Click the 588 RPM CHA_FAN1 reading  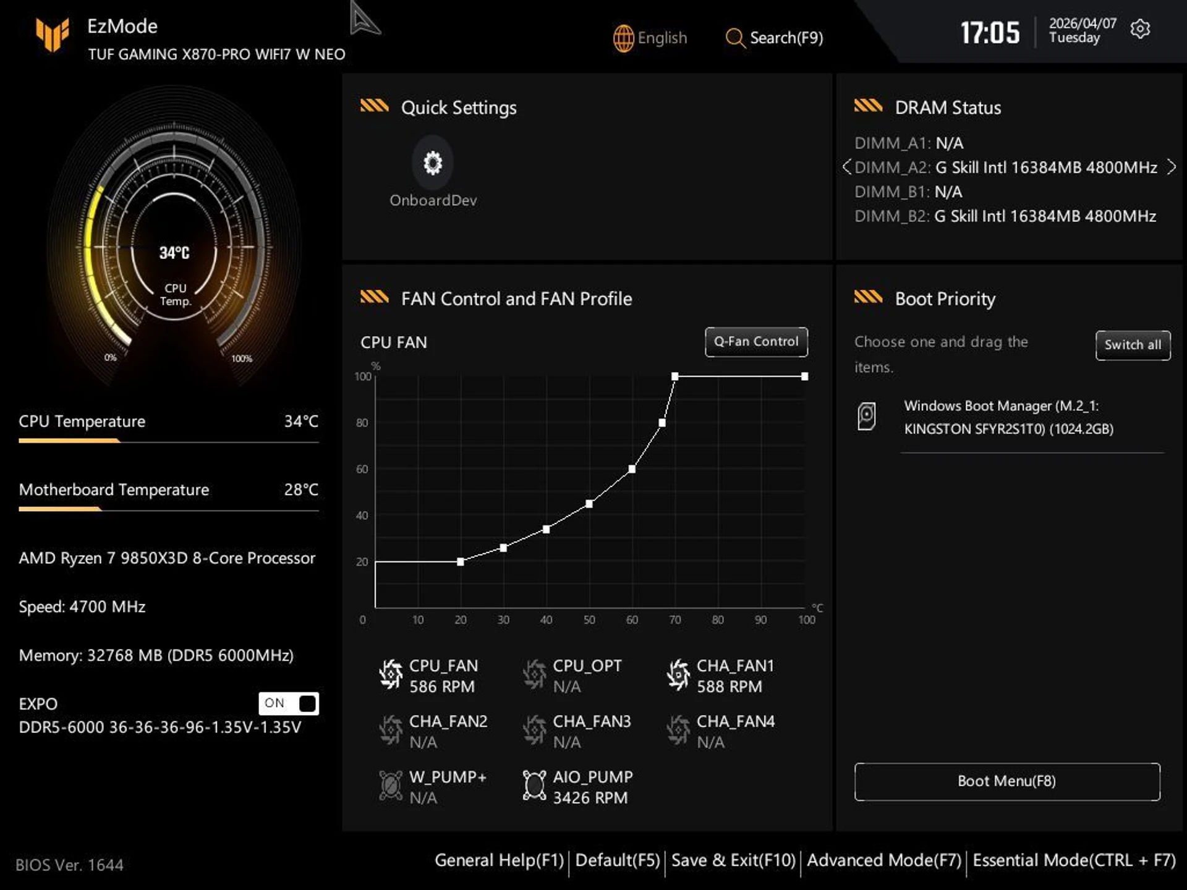coord(730,687)
